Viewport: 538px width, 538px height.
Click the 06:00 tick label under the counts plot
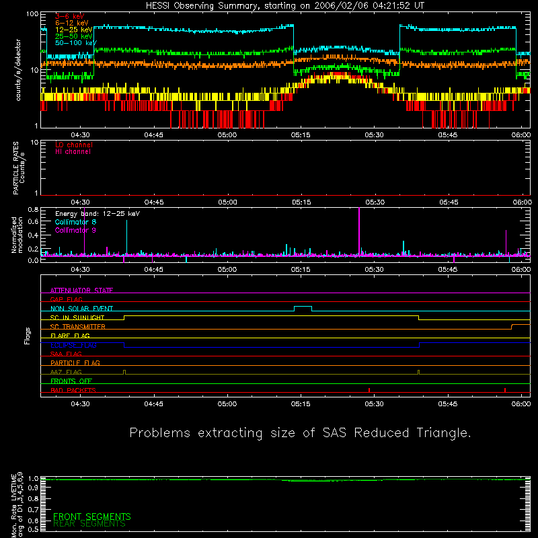point(521,135)
